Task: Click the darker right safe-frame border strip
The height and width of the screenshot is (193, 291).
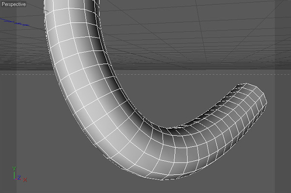Action: point(283,96)
